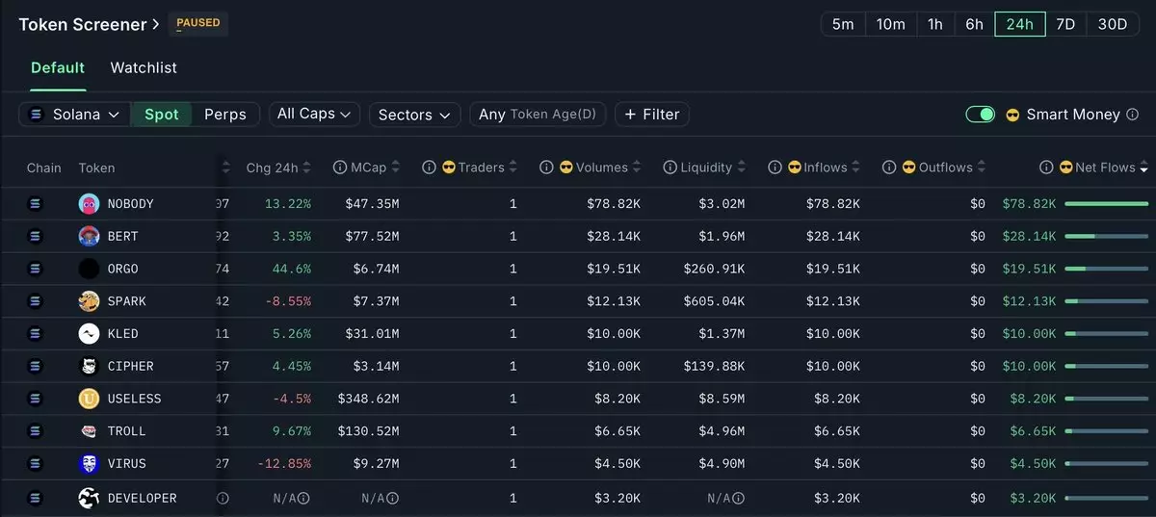The width and height of the screenshot is (1156, 517).
Task: Select the Spot market option
Action: coord(161,115)
